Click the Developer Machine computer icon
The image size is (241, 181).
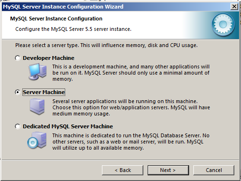38,72
